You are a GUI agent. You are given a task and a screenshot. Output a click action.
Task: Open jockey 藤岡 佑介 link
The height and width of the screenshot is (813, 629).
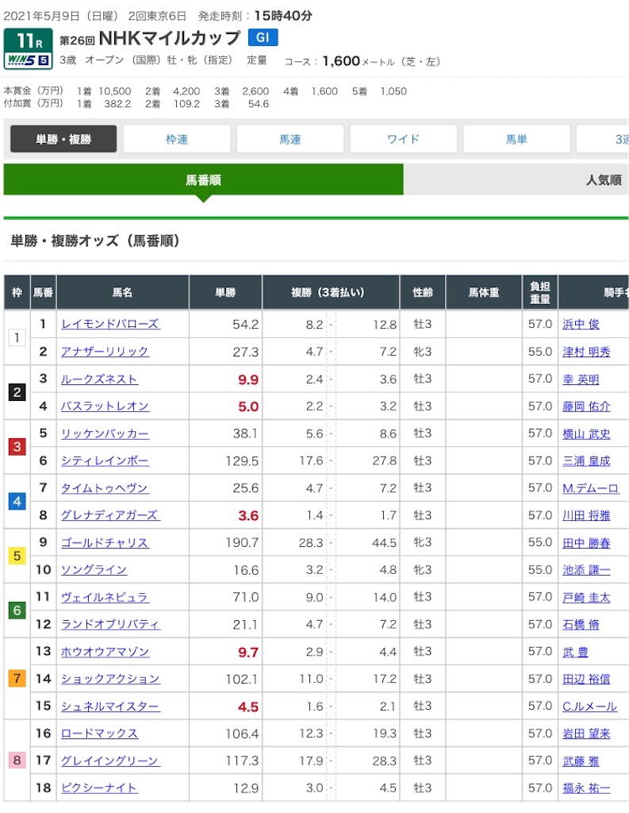(x=586, y=406)
